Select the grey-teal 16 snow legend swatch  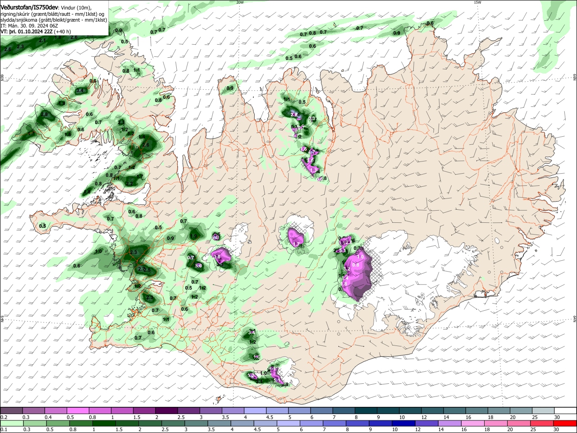pos(476,410)
